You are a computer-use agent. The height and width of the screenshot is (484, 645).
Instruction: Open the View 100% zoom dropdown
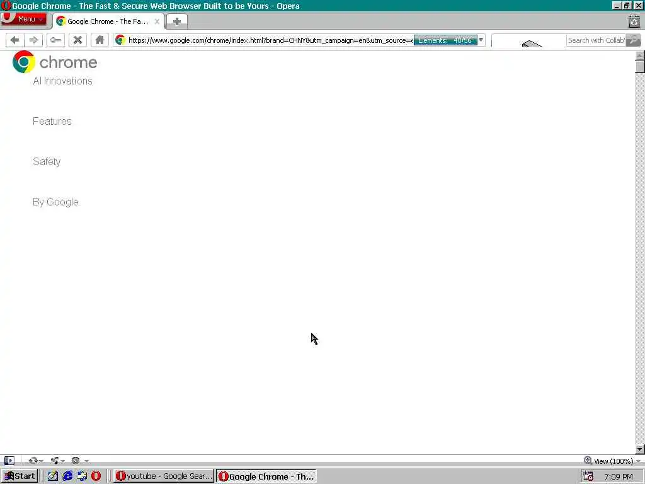617,461
